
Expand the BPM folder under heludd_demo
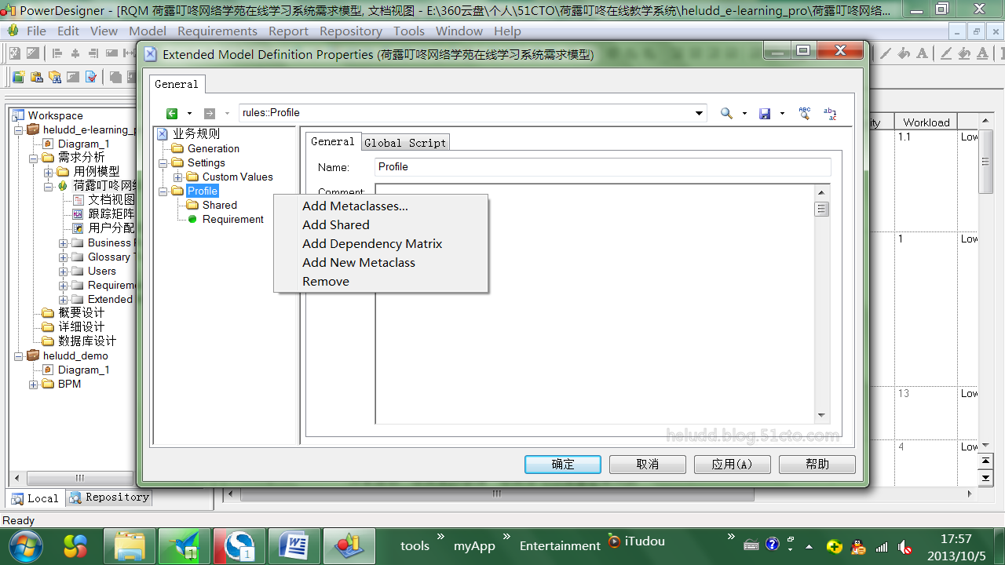pos(33,385)
